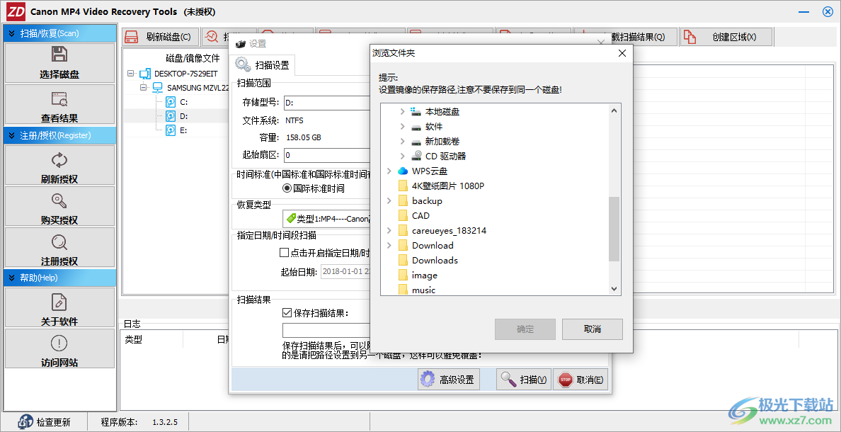
Task: Click 刷新磁盘(C) toolbar button
Action: [x=161, y=37]
